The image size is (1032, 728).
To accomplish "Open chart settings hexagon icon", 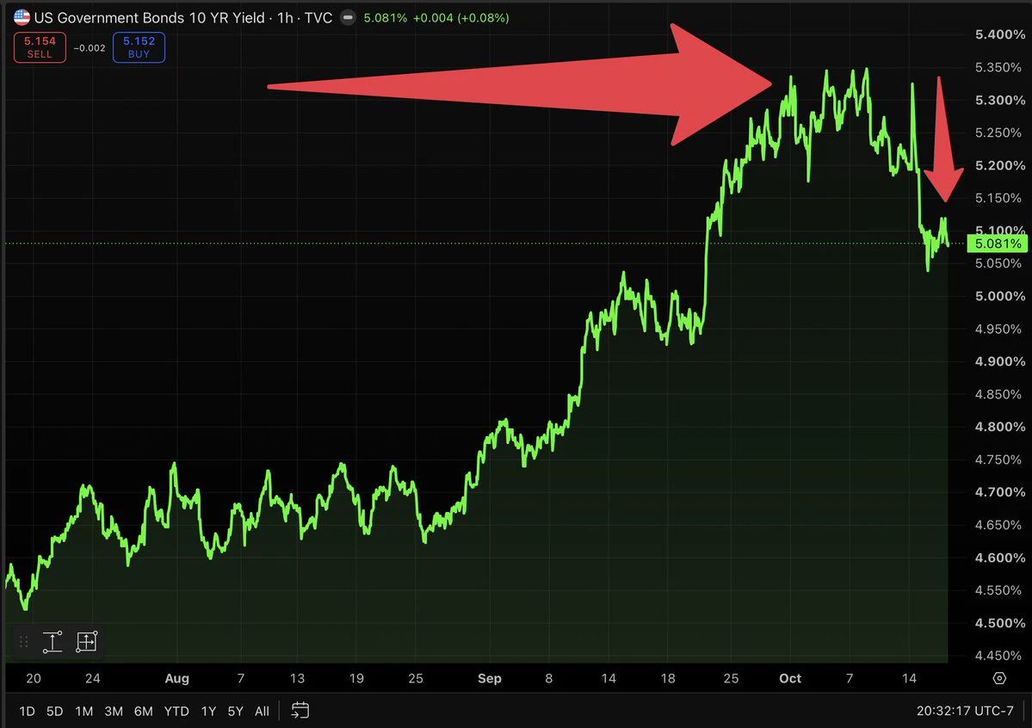I will point(999,678).
